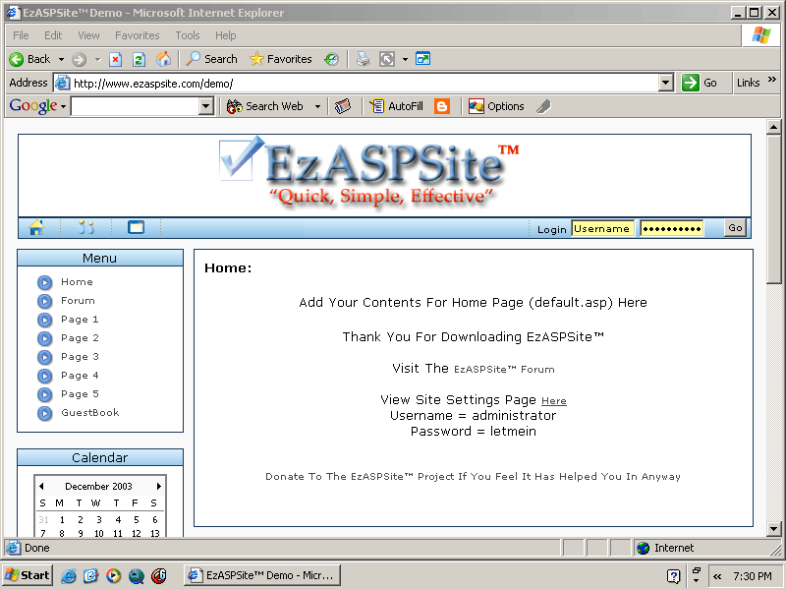Viewport: 786px width, 590px height.
Task: Open the Search Web options dropdown arrow
Action: click(317, 106)
